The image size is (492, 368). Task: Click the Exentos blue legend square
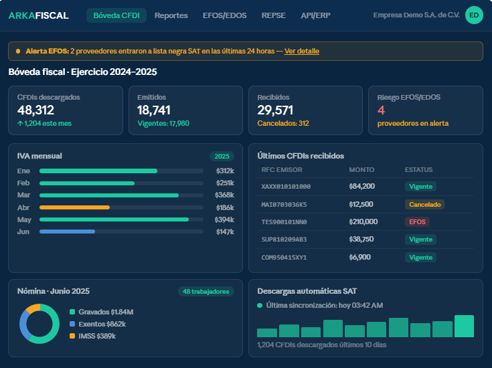click(72, 324)
